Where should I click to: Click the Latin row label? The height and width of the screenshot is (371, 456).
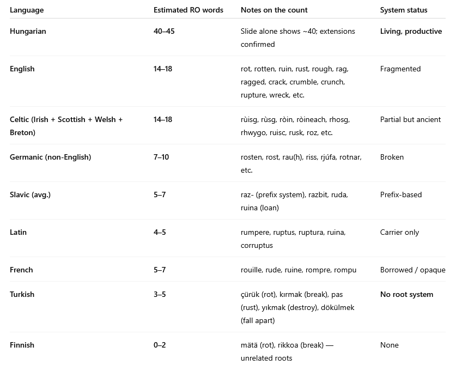[x=18, y=232]
